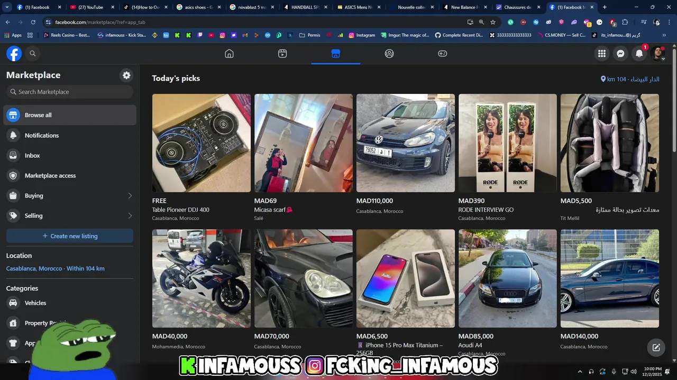Image resolution: width=677 pixels, height=380 pixels.
Task: Show hidden system tray icons arrow
Action: point(580,372)
